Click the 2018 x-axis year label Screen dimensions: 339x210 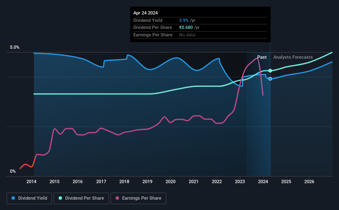tap(124, 181)
